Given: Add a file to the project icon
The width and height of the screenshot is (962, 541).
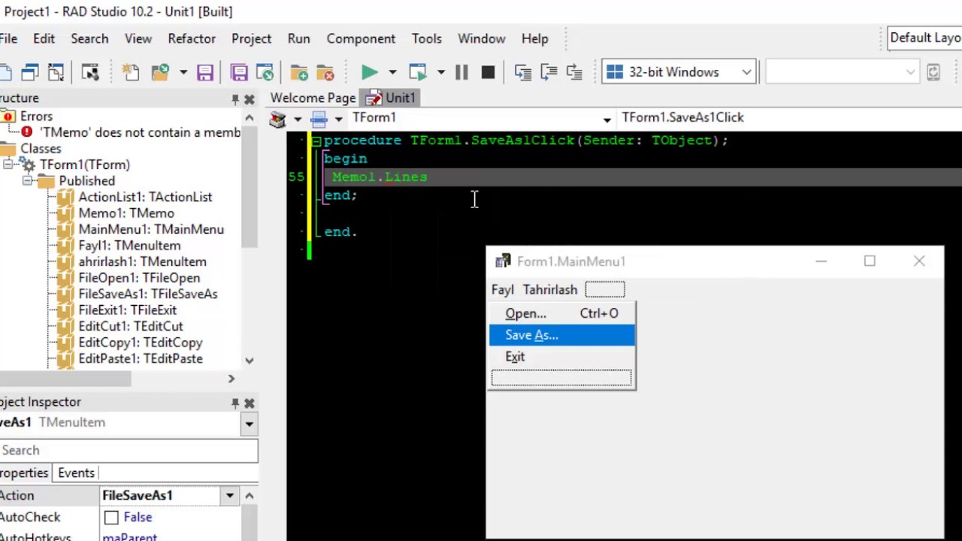Looking at the screenshot, I should (299, 72).
